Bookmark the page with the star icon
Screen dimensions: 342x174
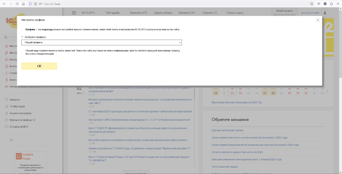coord(312,4)
